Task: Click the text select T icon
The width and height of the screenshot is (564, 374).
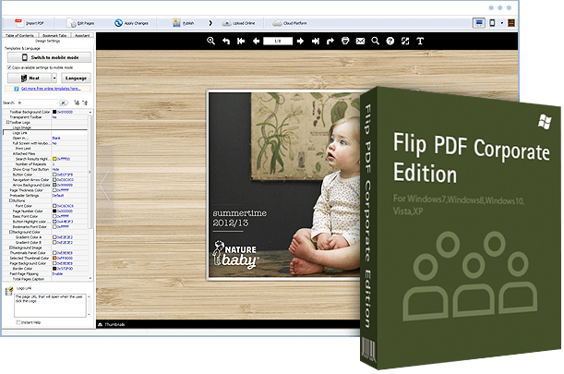Action: (420, 42)
